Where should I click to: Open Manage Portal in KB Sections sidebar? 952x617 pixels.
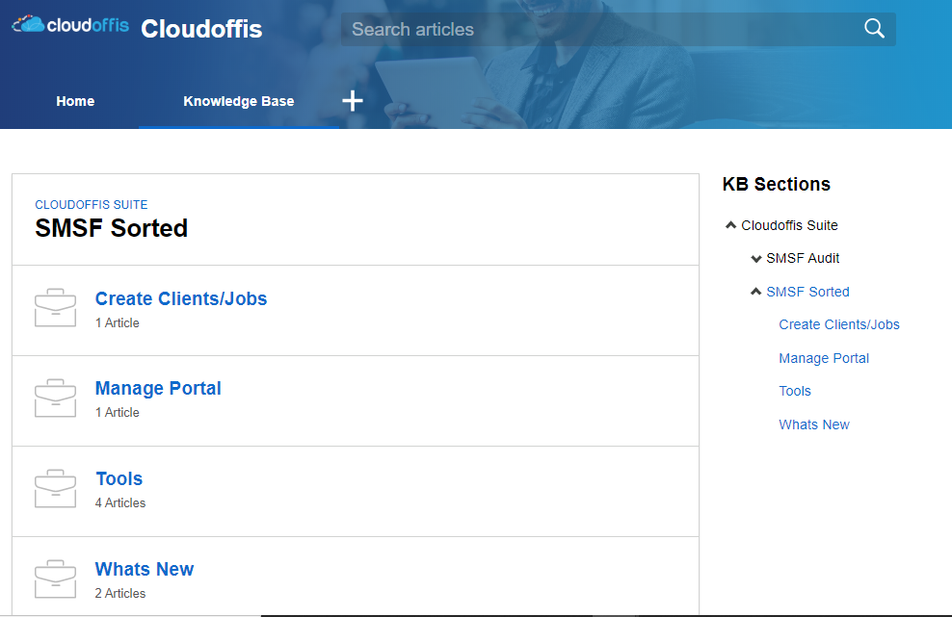(824, 358)
